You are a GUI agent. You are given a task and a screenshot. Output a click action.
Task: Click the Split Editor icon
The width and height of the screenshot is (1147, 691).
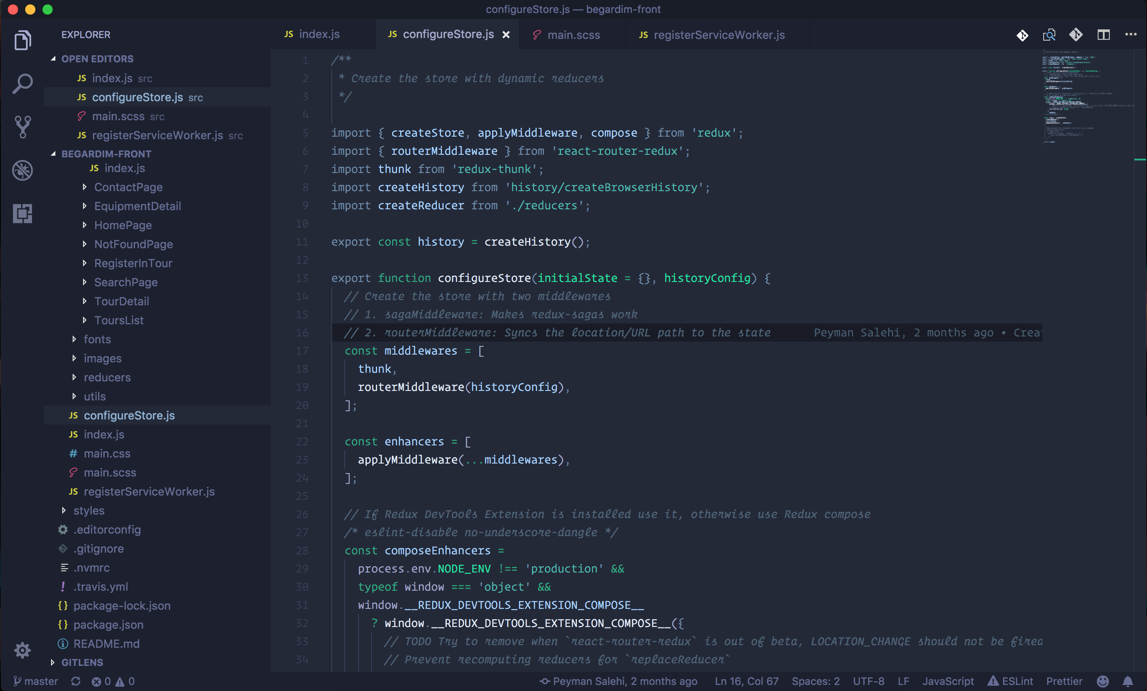point(1104,35)
